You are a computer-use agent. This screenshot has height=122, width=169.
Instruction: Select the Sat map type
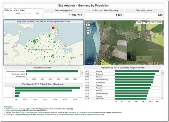click(x=146, y=23)
